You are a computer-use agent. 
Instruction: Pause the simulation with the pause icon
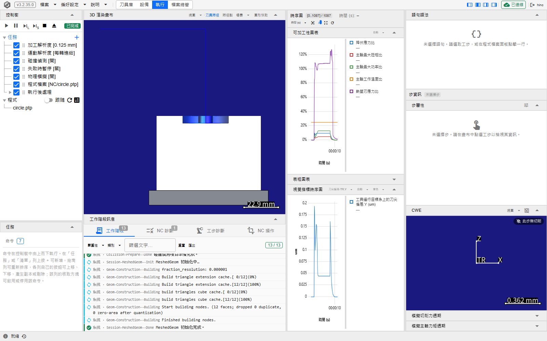pyautogui.click(x=16, y=26)
